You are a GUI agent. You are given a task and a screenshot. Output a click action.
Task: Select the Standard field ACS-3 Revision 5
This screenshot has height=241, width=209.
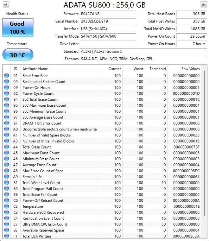(x=143, y=51)
